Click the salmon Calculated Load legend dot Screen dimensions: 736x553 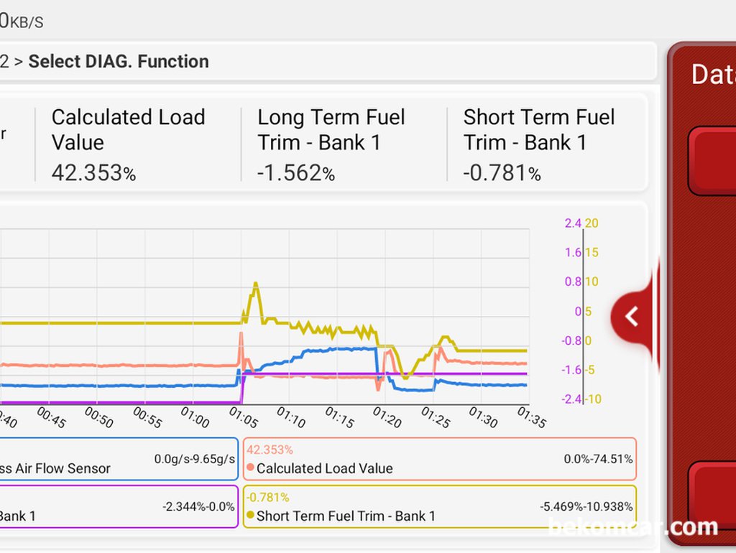tap(250, 468)
